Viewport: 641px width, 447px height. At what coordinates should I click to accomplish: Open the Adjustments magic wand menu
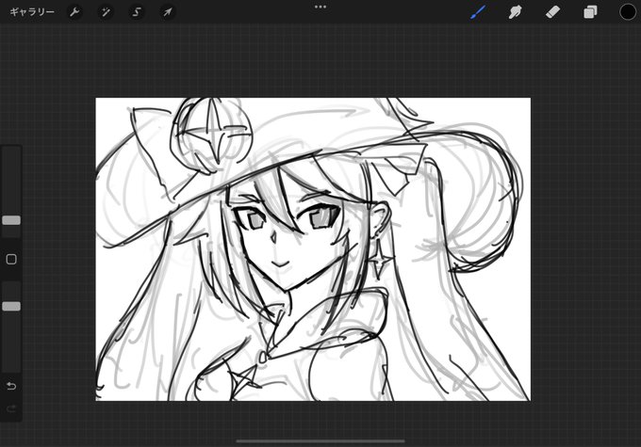(x=106, y=12)
